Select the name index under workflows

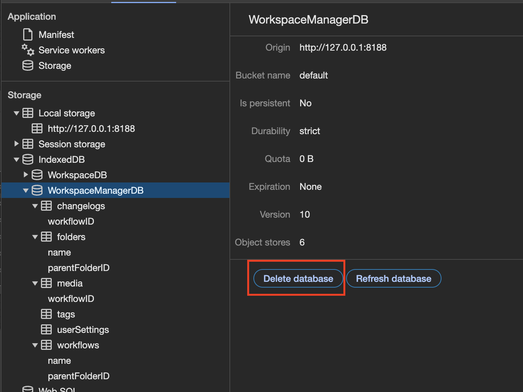(x=59, y=361)
